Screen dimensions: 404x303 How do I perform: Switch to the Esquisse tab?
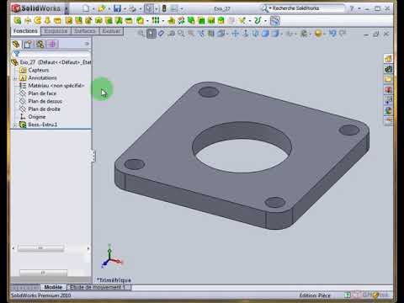[56, 31]
